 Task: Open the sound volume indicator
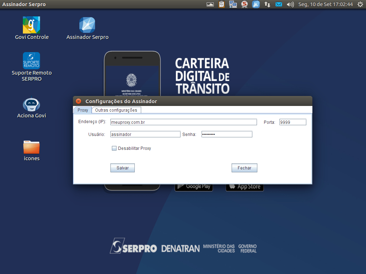pyautogui.click(x=290, y=4)
